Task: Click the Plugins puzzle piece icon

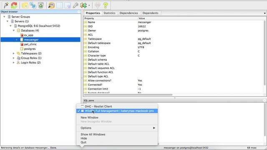Action: pos(83,5)
